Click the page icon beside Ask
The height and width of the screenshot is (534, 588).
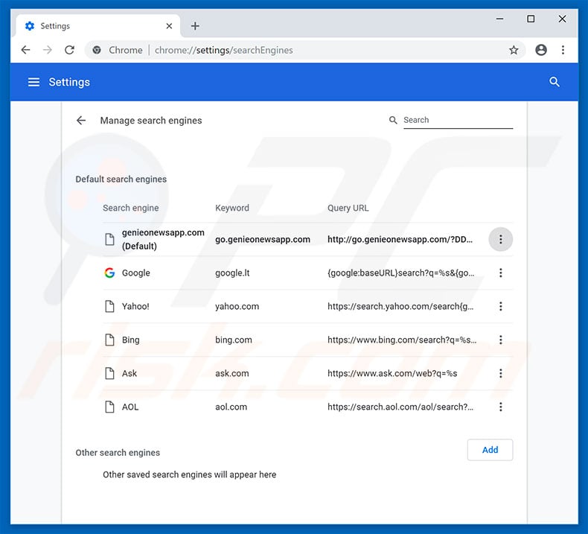[109, 373]
